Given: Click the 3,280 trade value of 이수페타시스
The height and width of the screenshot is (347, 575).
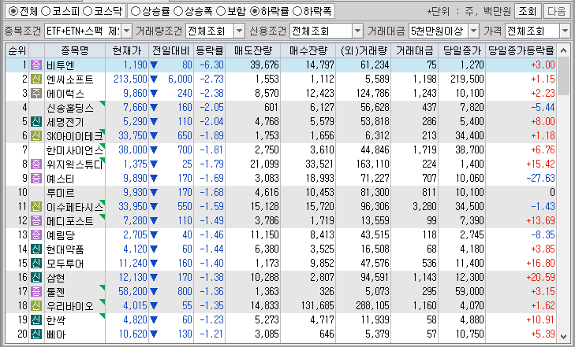Looking at the screenshot, I should (424, 207).
